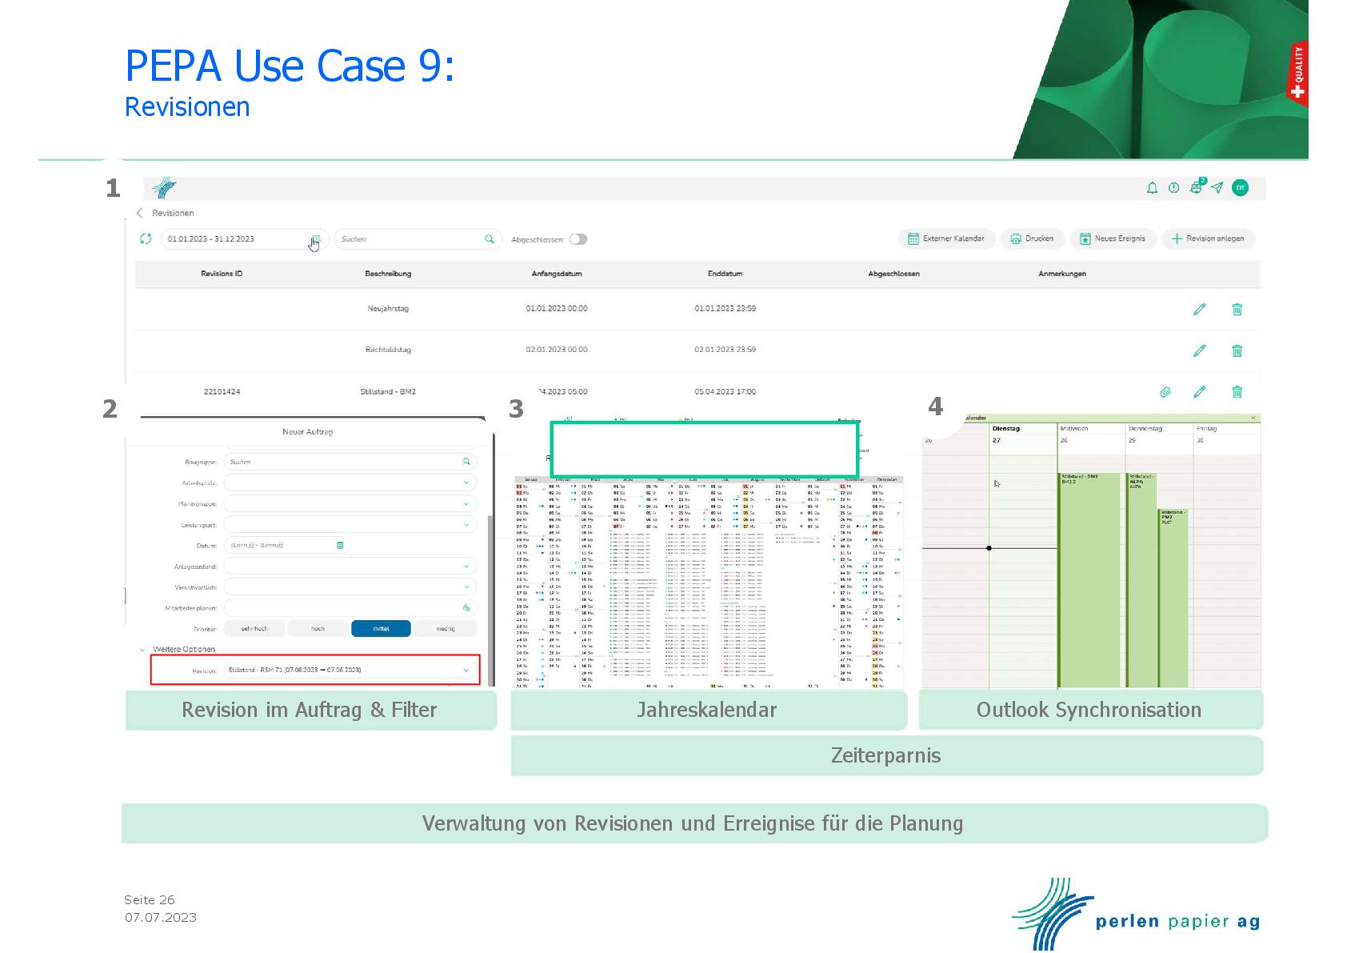
Task: Click the alert exclamation circle icon
Action: pyautogui.click(x=1173, y=188)
